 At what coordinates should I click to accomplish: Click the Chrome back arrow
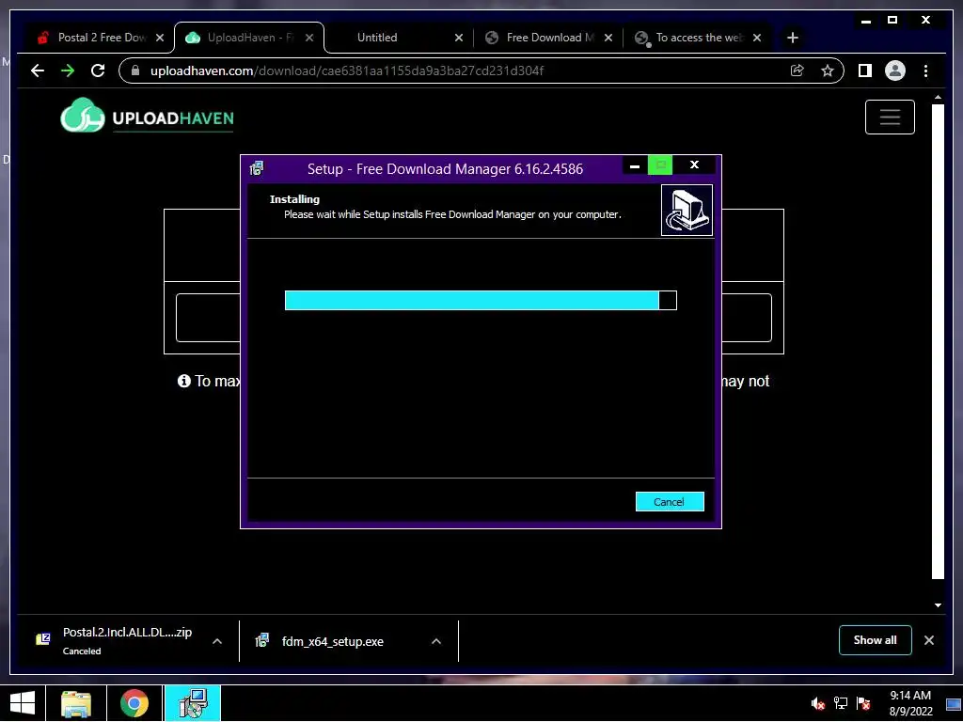[38, 71]
